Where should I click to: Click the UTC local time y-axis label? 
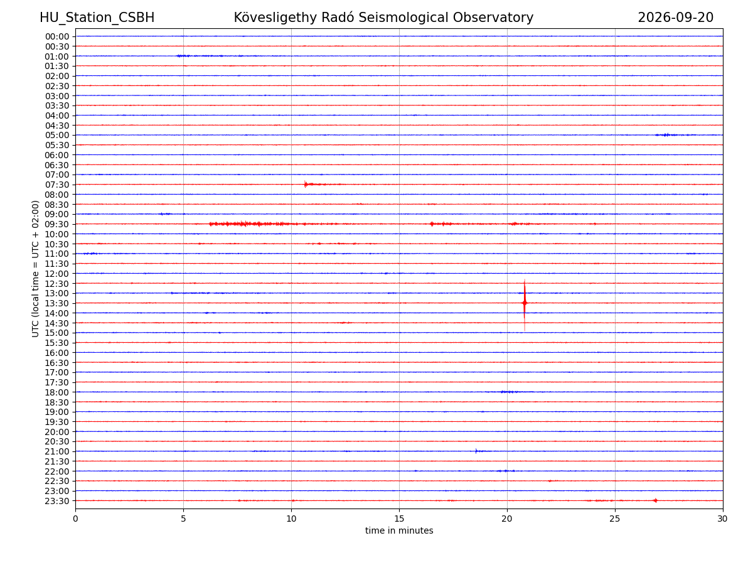tap(36, 269)
